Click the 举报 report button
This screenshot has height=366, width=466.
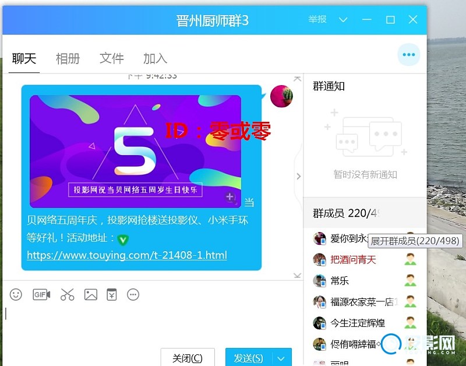pyautogui.click(x=317, y=20)
